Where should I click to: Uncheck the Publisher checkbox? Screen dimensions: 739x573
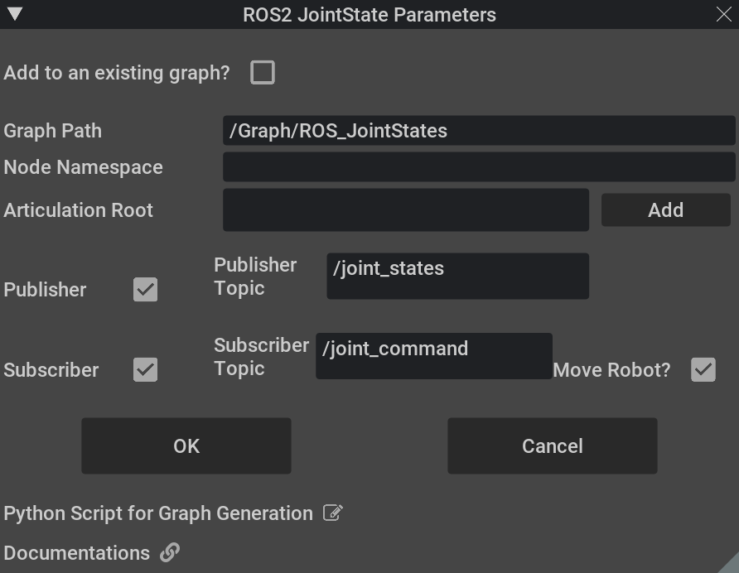145,289
